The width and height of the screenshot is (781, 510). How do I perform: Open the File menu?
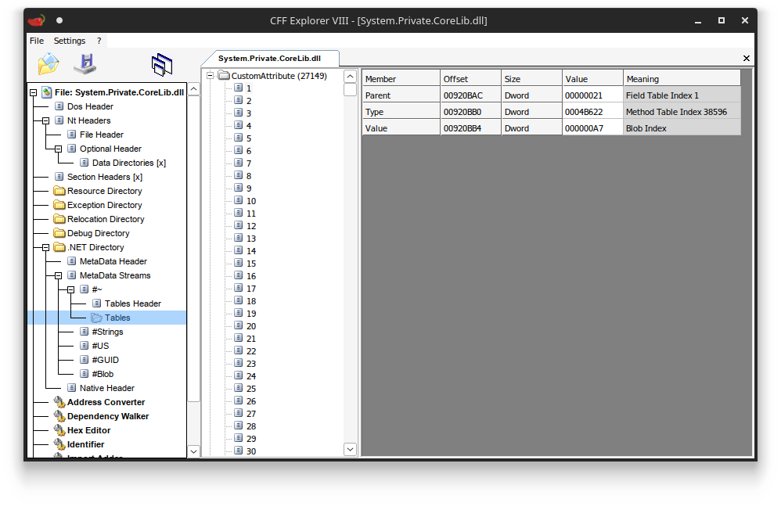[36, 41]
